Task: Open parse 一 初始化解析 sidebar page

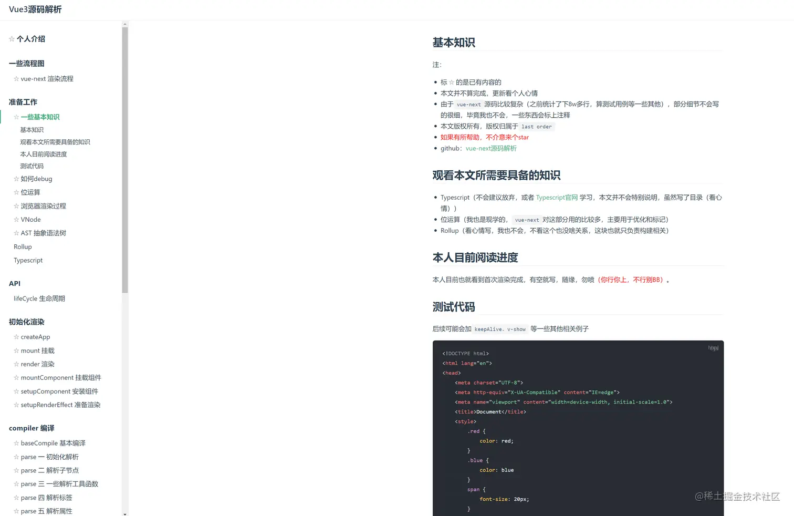Action: [x=46, y=457]
